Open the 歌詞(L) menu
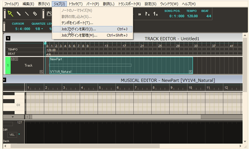Screen dimensions: 249x149 [x=108, y=4]
